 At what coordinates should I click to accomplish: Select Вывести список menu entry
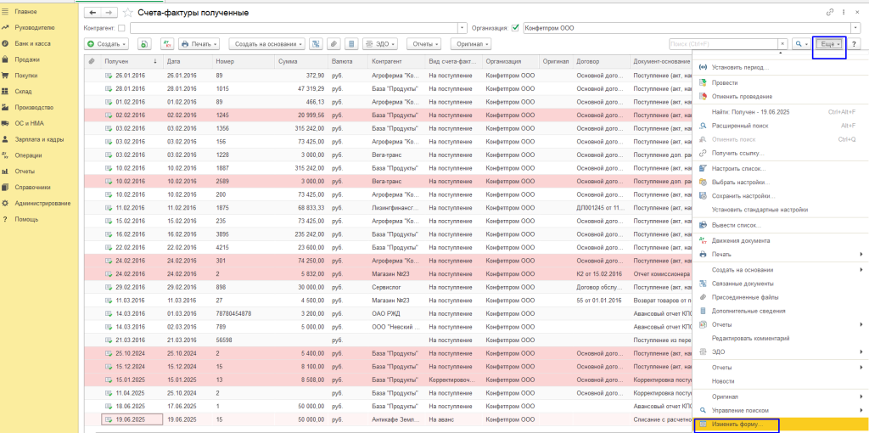point(736,225)
